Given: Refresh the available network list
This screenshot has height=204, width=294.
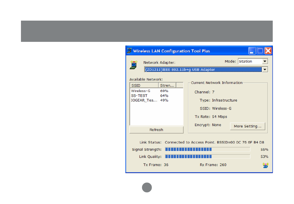Looking at the screenshot, I should coord(156,130).
